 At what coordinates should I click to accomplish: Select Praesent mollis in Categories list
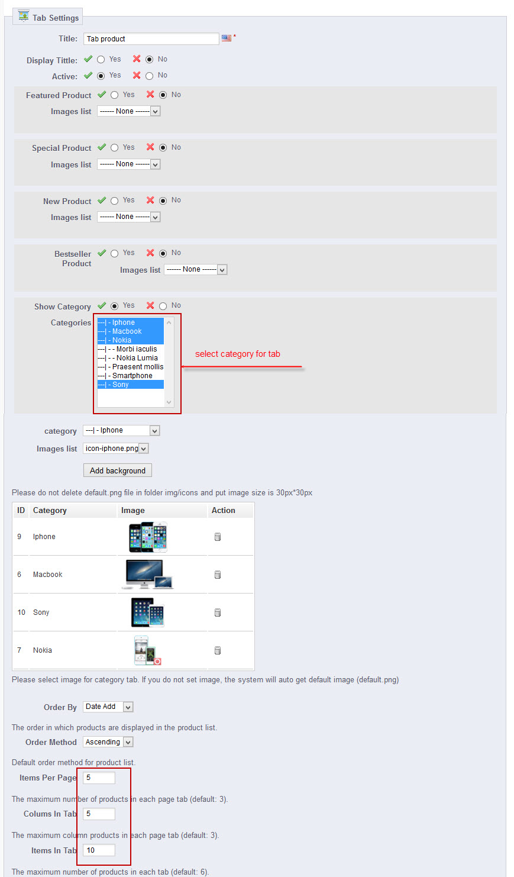131,367
